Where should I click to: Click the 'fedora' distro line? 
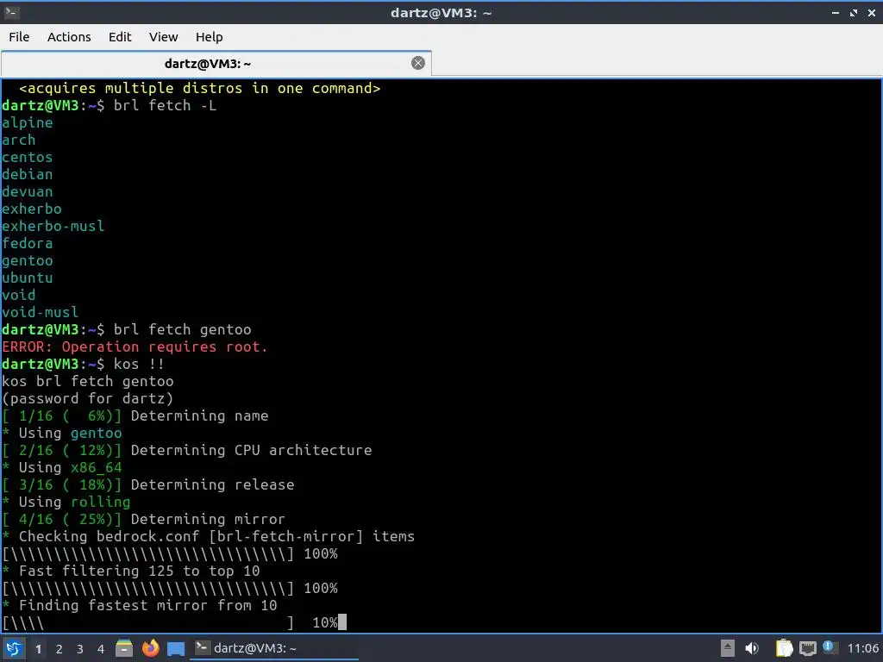[27, 243]
